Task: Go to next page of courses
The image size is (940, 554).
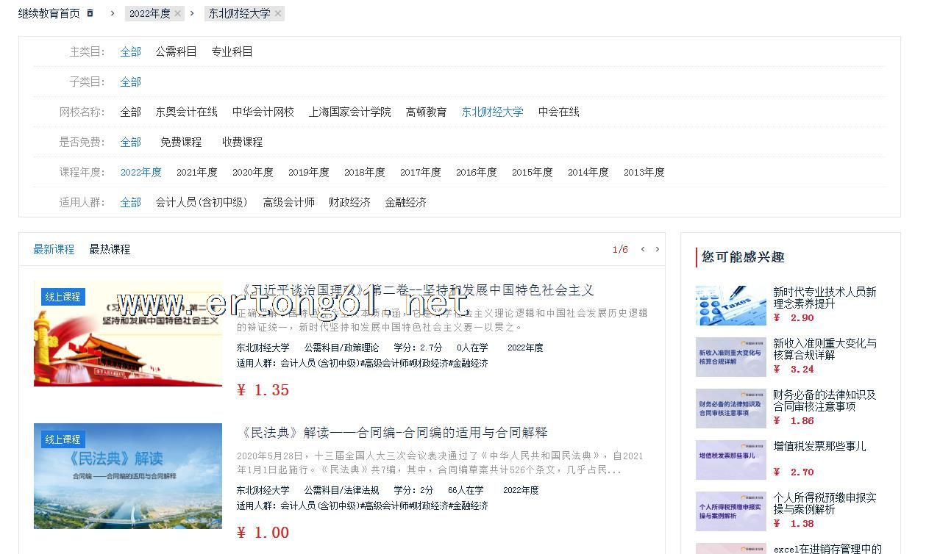Action: [658, 249]
